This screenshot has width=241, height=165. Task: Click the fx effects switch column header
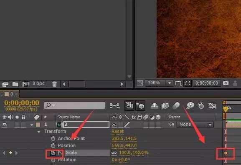tap(133, 117)
